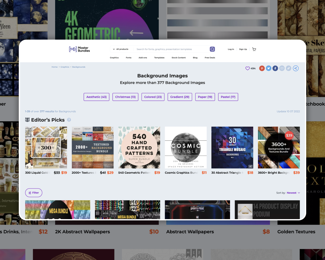325x260 pixels.
Task: Click the "Cosmic Graphics Bundle" product title
Action: [x=182, y=173]
